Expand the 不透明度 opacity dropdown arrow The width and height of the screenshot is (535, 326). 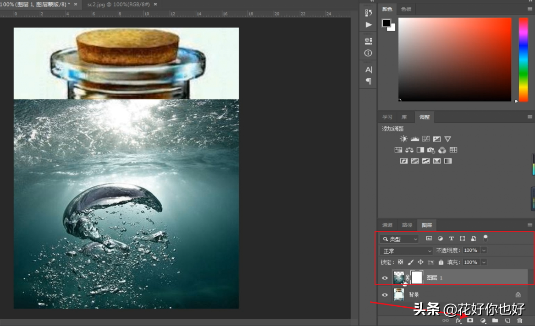point(483,250)
